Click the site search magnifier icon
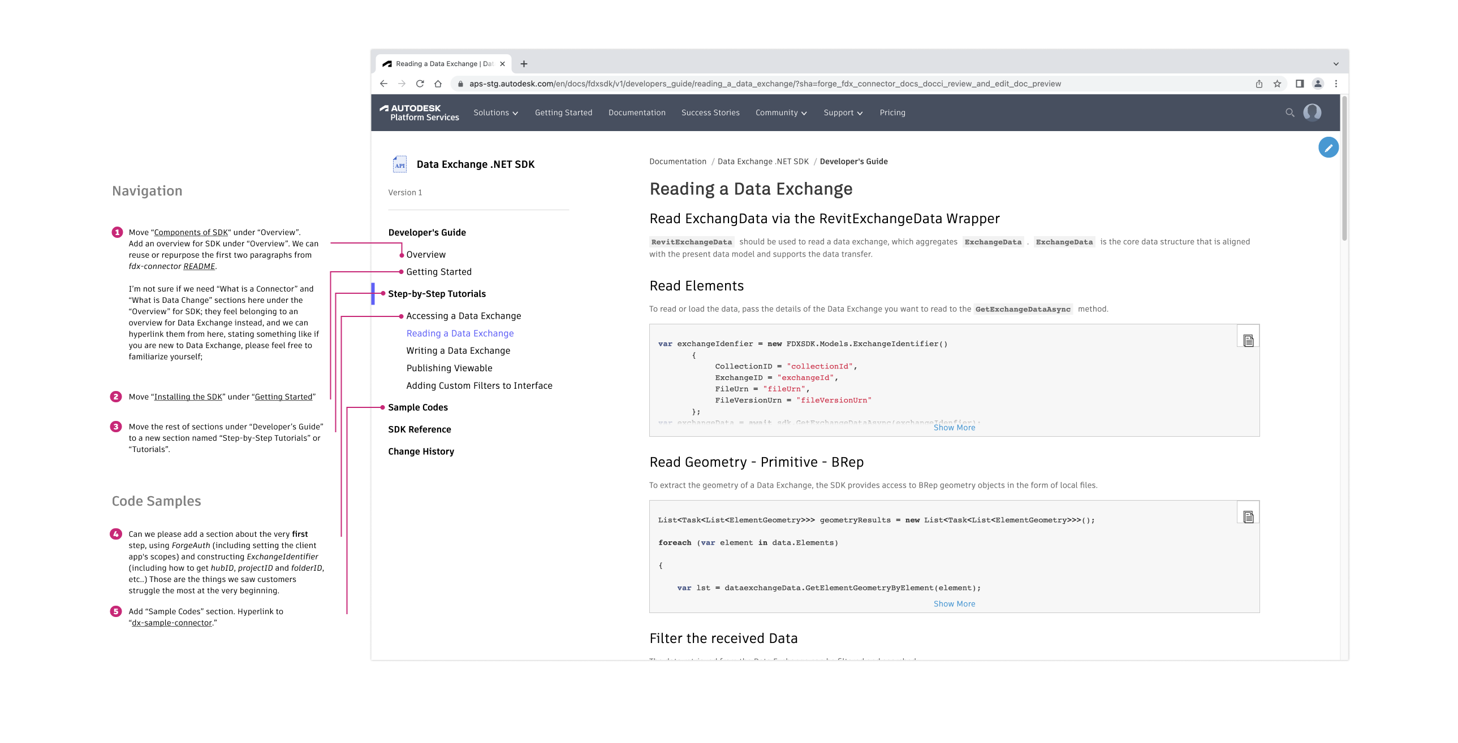1458x743 pixels. [x=1290, y=112]
